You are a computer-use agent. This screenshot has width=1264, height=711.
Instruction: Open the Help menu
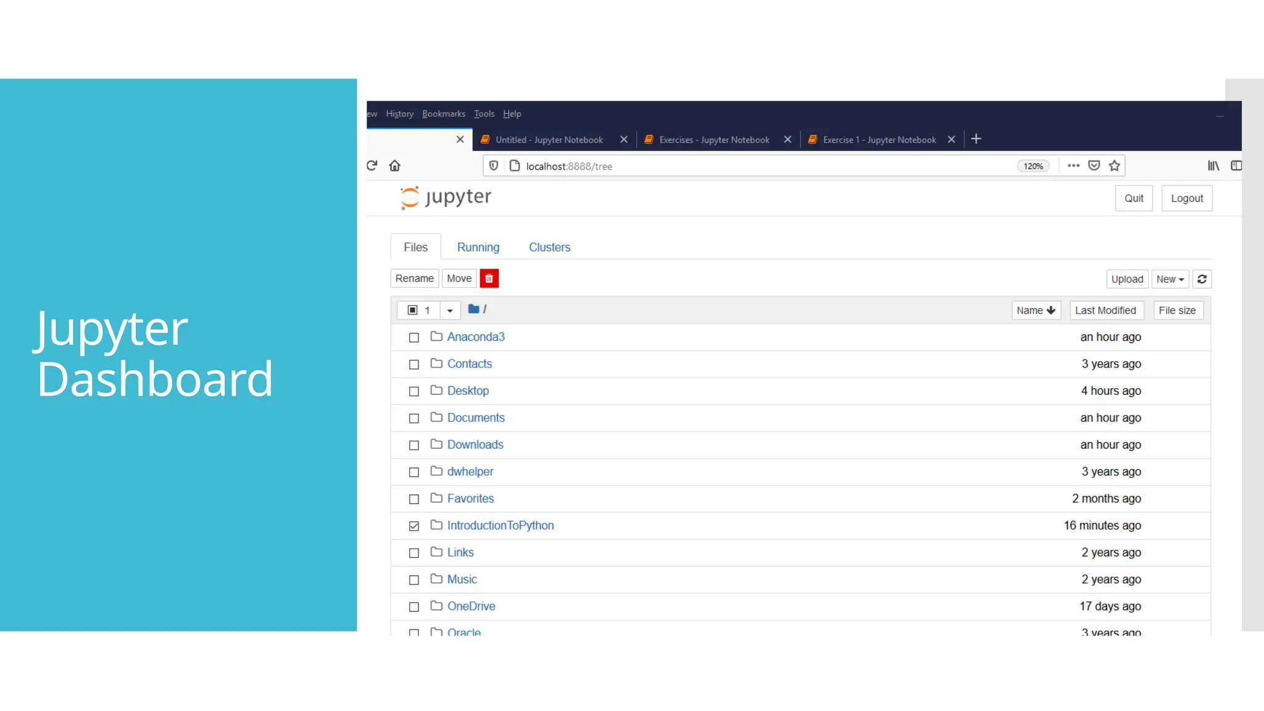coord(512,114)
